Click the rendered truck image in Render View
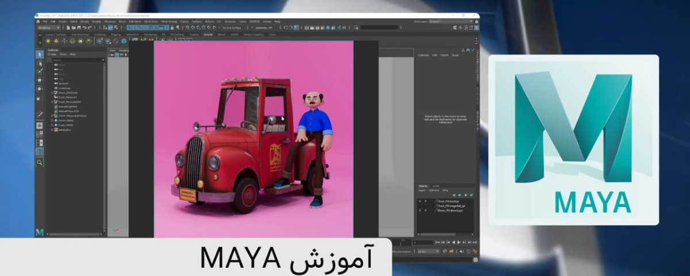 (x=253, y=139)
